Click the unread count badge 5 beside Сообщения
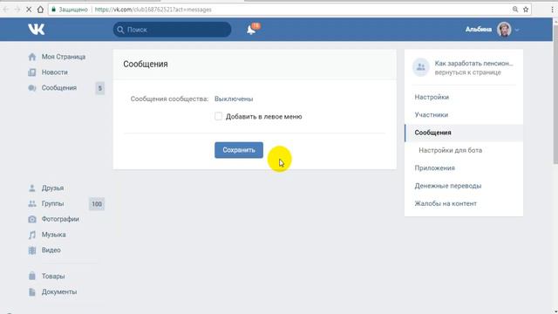 [100, 88]
